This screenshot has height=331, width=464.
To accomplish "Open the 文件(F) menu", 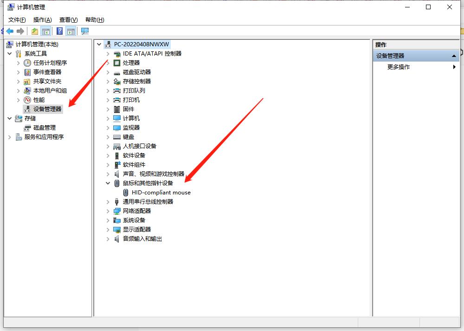I will (17, 20).
